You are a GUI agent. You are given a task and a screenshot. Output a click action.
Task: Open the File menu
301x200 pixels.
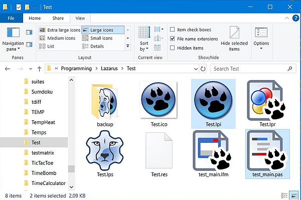[x=11, y=18]
